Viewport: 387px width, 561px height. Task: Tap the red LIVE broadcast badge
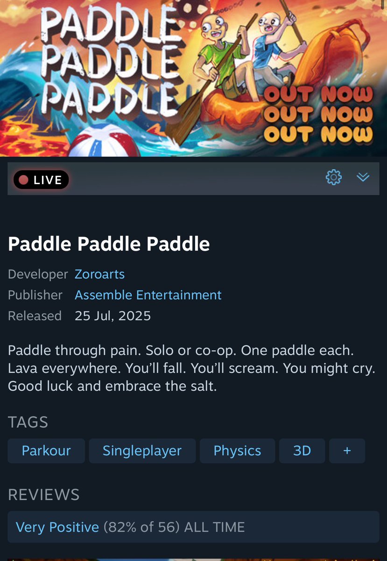pos(41,180)
